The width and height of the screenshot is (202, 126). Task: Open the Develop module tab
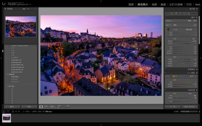[x=143, y=4]
